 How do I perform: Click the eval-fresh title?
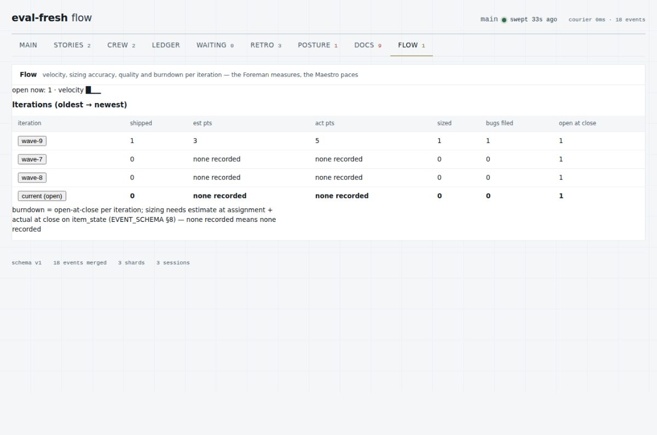(40, 18)
